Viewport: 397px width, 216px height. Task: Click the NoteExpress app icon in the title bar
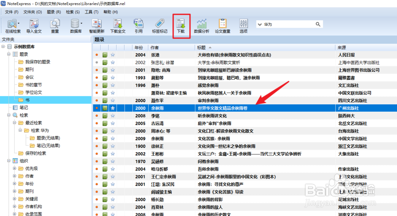tap(3, 4)
